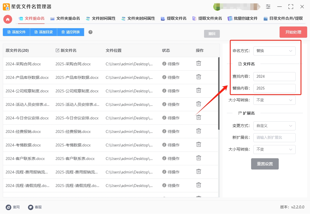This screenshot has width=310, height=214.
Task: Click the red home icon
Action: click(8, 19)
